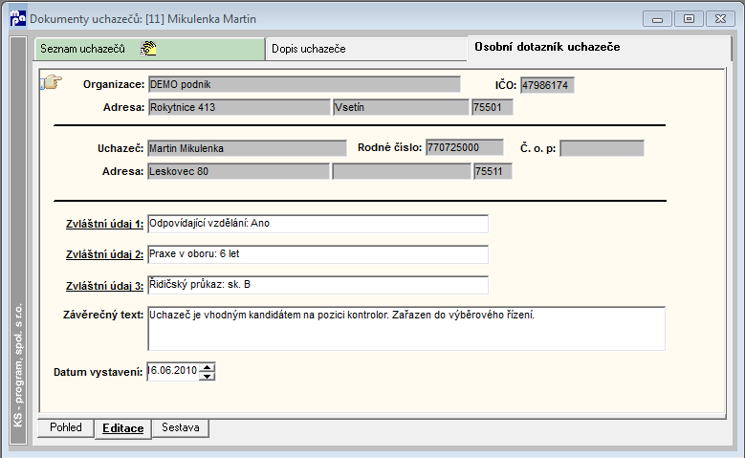Click the postal code field 75501
The width and height of the screenshot is (745, 458).
point(493,107)
